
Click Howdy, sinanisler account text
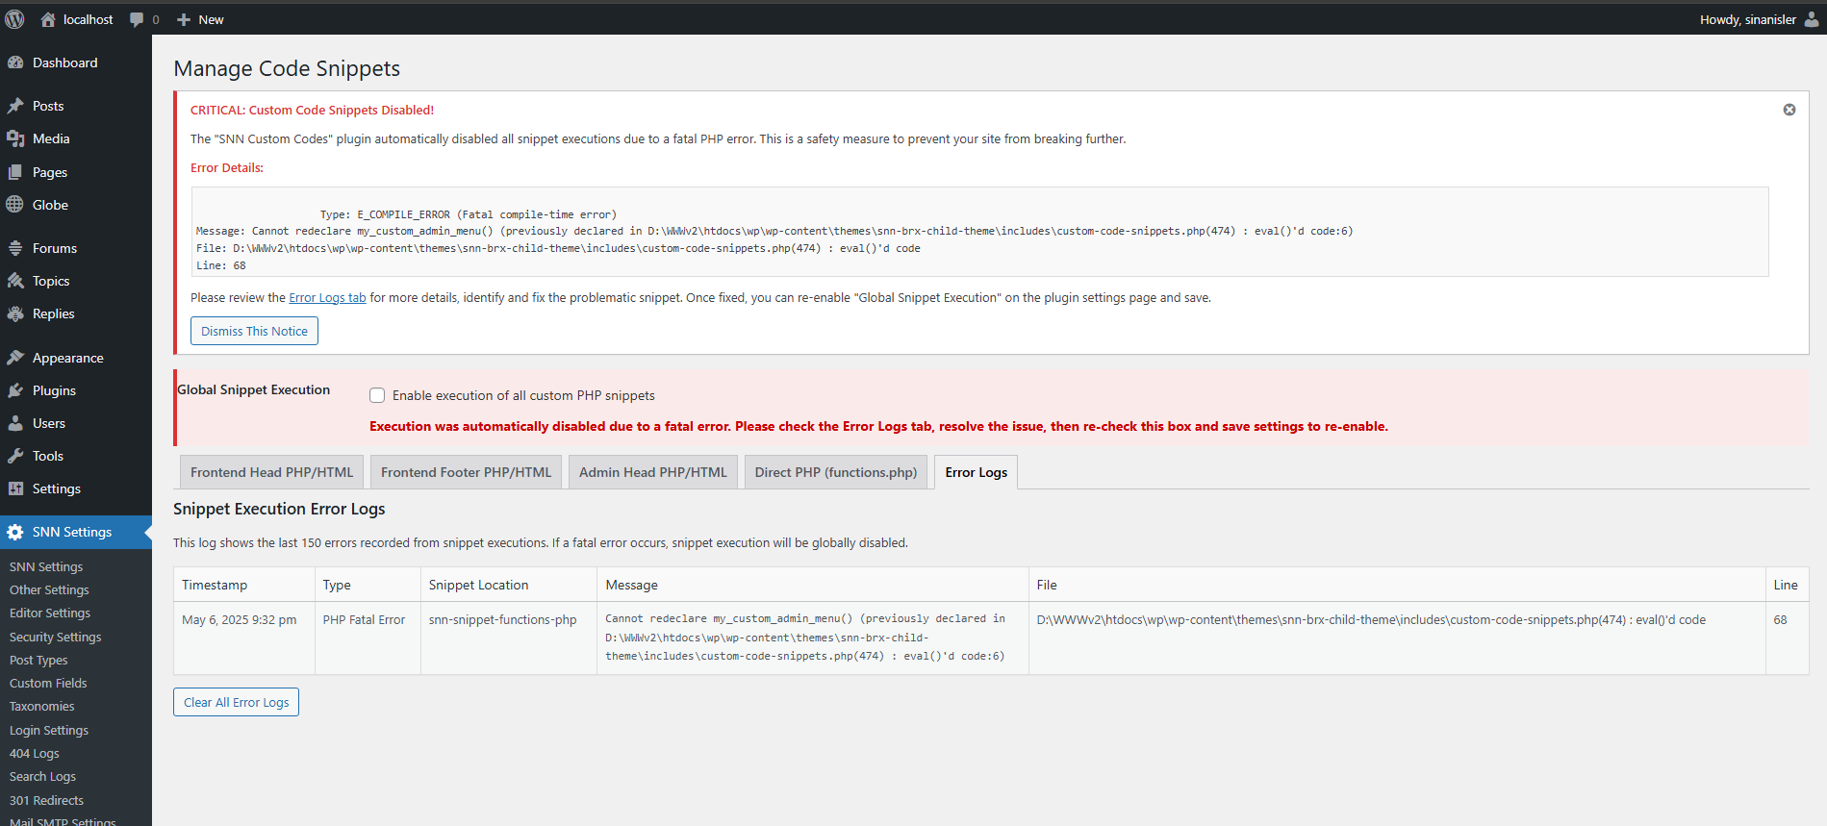click(1747, 19)
